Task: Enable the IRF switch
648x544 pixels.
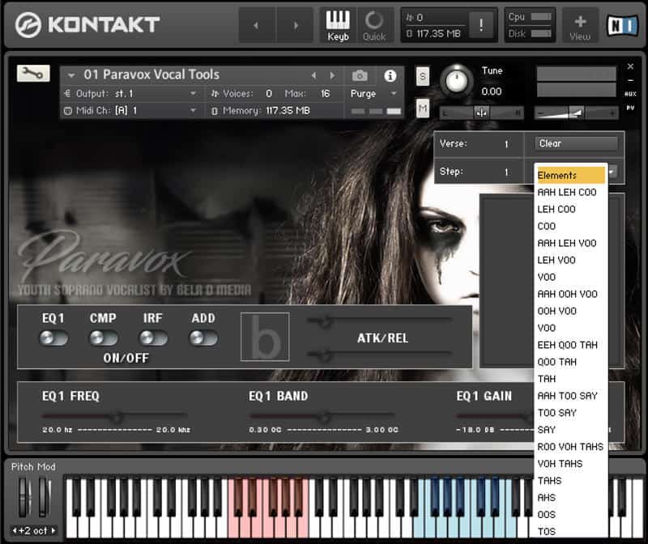Action: click(x=153, y=338)
